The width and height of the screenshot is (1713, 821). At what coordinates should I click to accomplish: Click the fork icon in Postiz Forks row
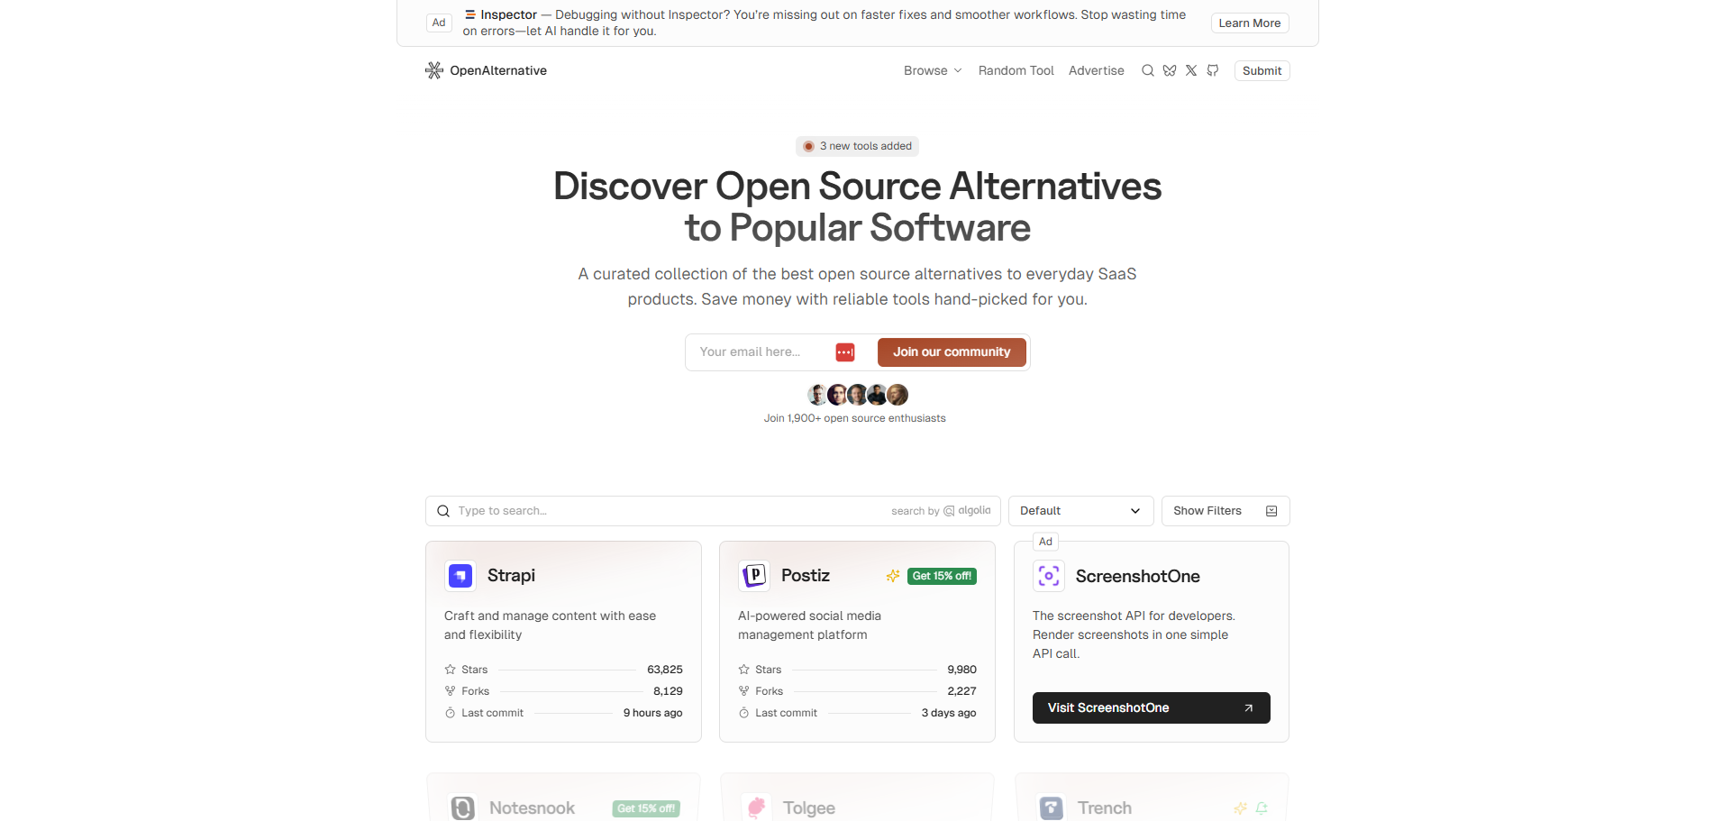743,691
